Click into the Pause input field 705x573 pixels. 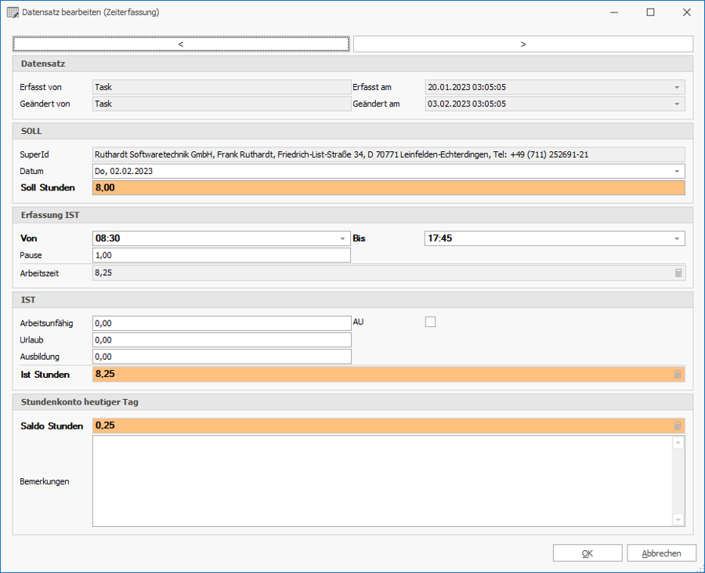tap(221, 255)
